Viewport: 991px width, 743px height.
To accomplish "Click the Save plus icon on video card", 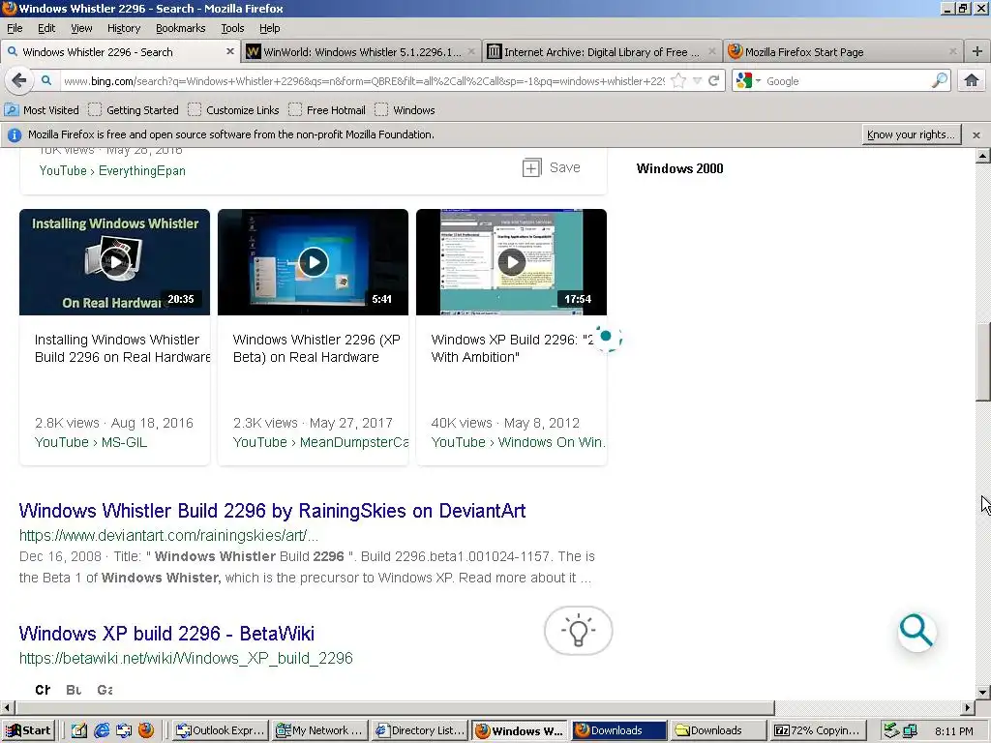I will click(x=531, y=168).
